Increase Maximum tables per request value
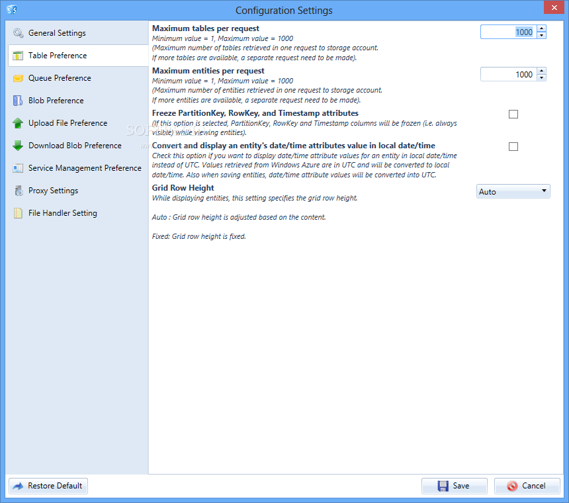Viewport: 569px width, 503px height. click(541, 28)
